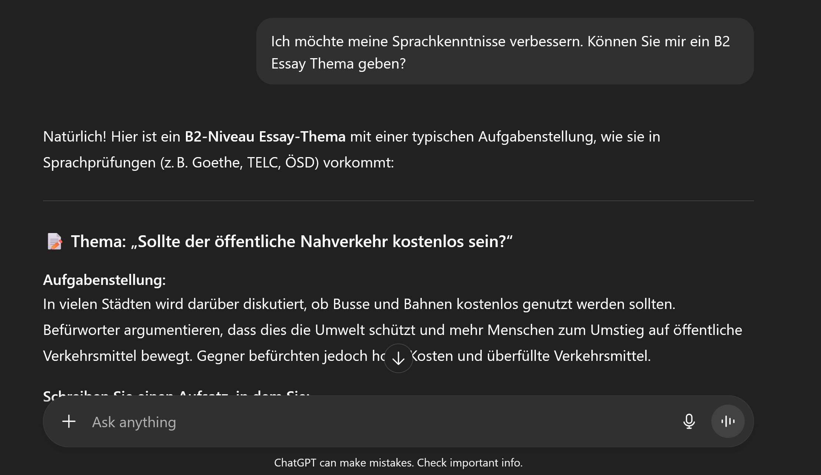Click the word "Gegner" in the task text
This screenshot has height=475, width=821.
click(220, 356)
